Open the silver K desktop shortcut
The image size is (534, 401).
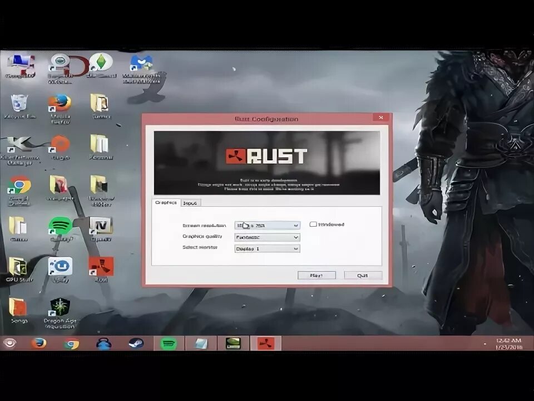point(20,150)
